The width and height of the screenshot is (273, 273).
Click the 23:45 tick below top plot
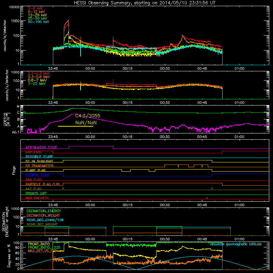click(x=53, y=69)
